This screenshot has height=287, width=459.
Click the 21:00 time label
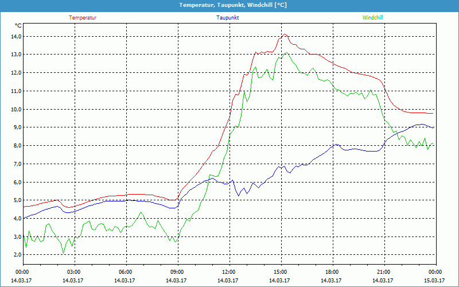[x=384, y=272]
